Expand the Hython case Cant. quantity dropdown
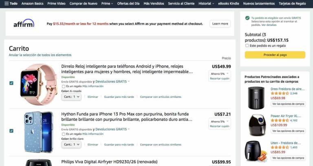313x166 pixels. point(71,144)
